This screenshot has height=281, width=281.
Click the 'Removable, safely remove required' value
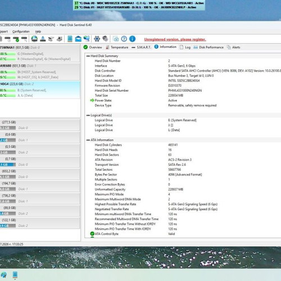[192, 105]
